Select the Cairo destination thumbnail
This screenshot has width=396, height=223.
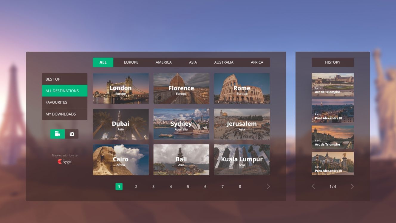click(x=121, y=160)
